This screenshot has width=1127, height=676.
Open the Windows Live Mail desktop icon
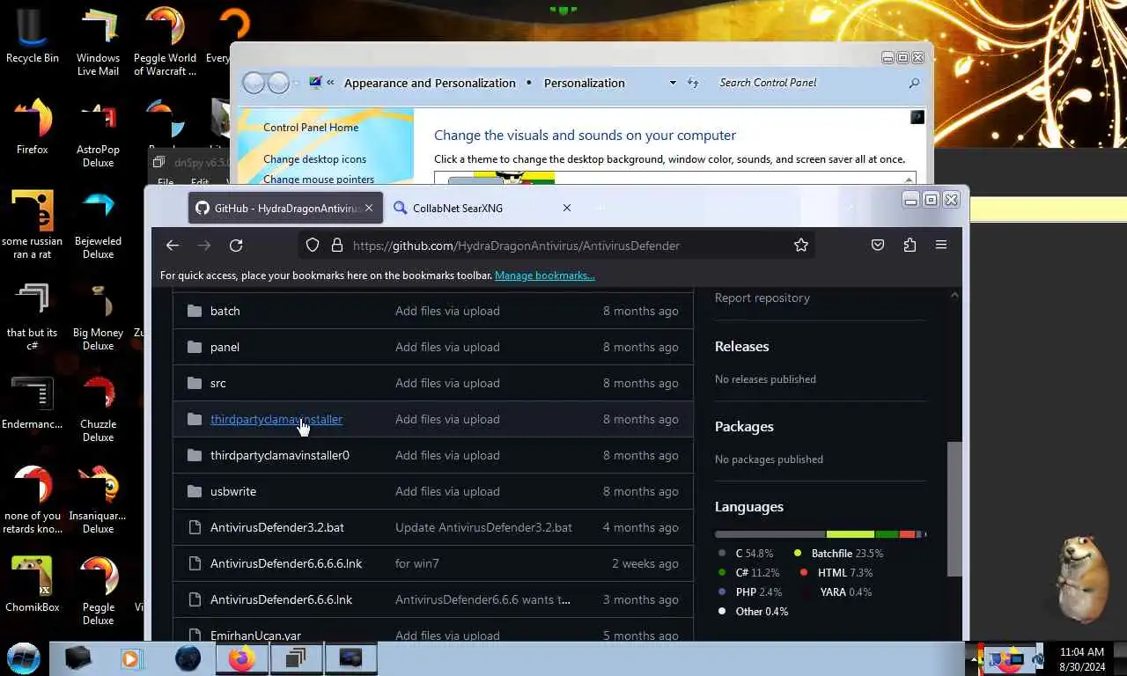click(98, 42)
